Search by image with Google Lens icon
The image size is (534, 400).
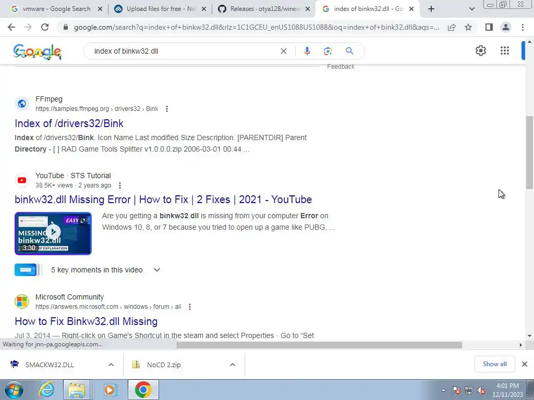(x=327, y=51)
